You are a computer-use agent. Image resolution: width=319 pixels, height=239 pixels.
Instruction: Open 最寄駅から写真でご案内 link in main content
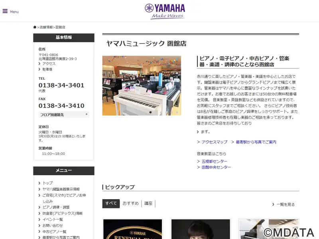pos(256,142)
